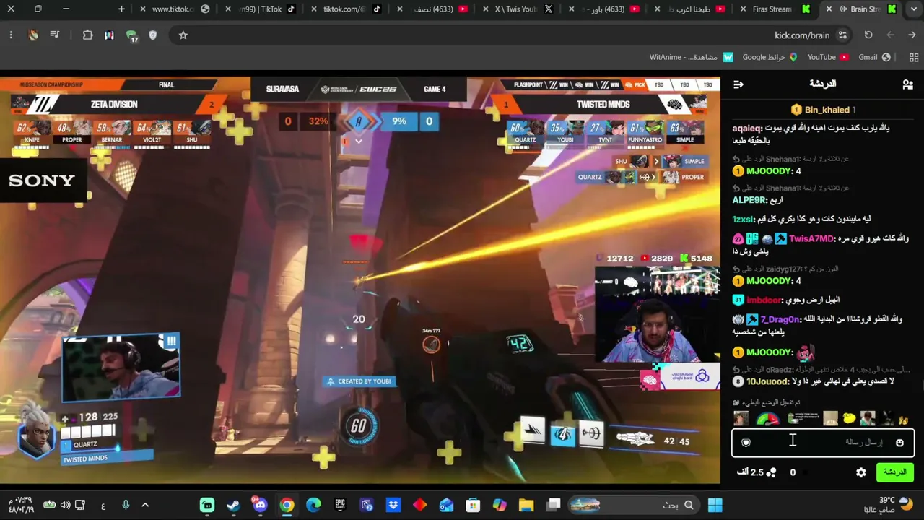The height and width of the screenshot is (520, 924).
Task: Open username imbdoor in chat
Action: (x=764, y=300)
